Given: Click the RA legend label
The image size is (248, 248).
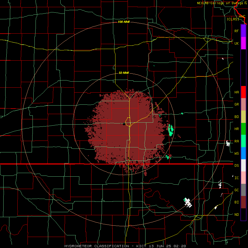Looking at the screenshot, I should click(236, 141).
